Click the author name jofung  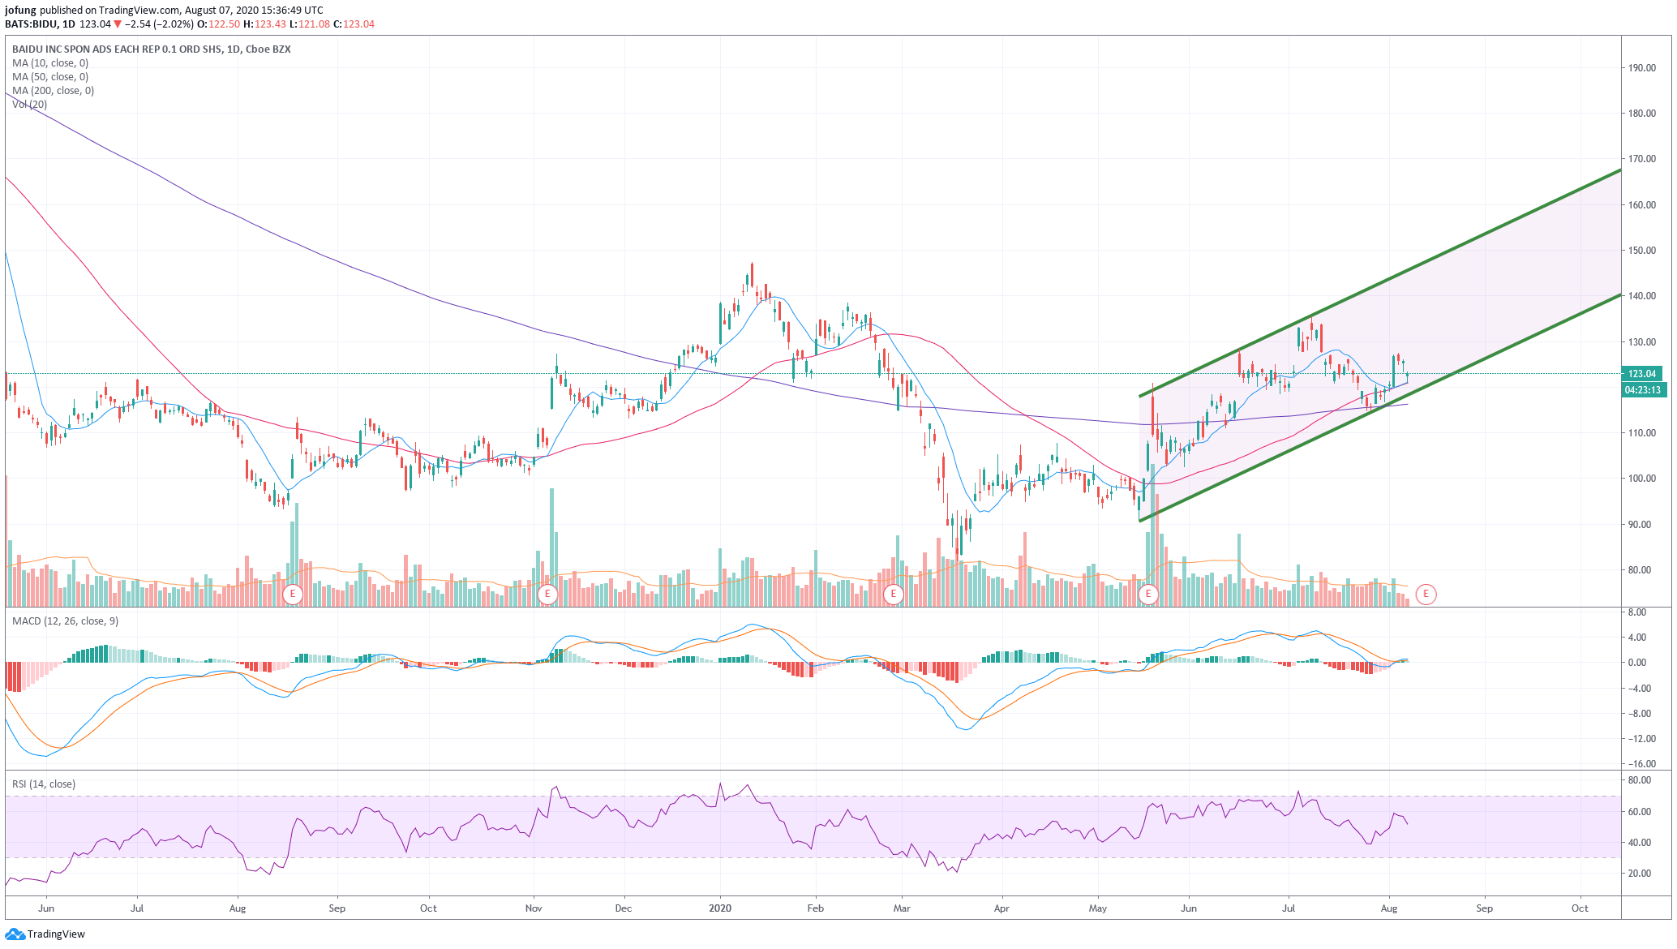(21, 11)
